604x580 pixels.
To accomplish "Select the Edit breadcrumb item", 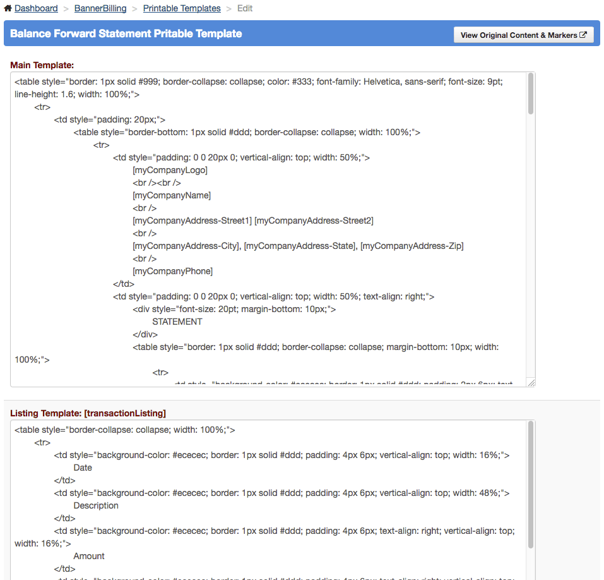I will [245, 8].
